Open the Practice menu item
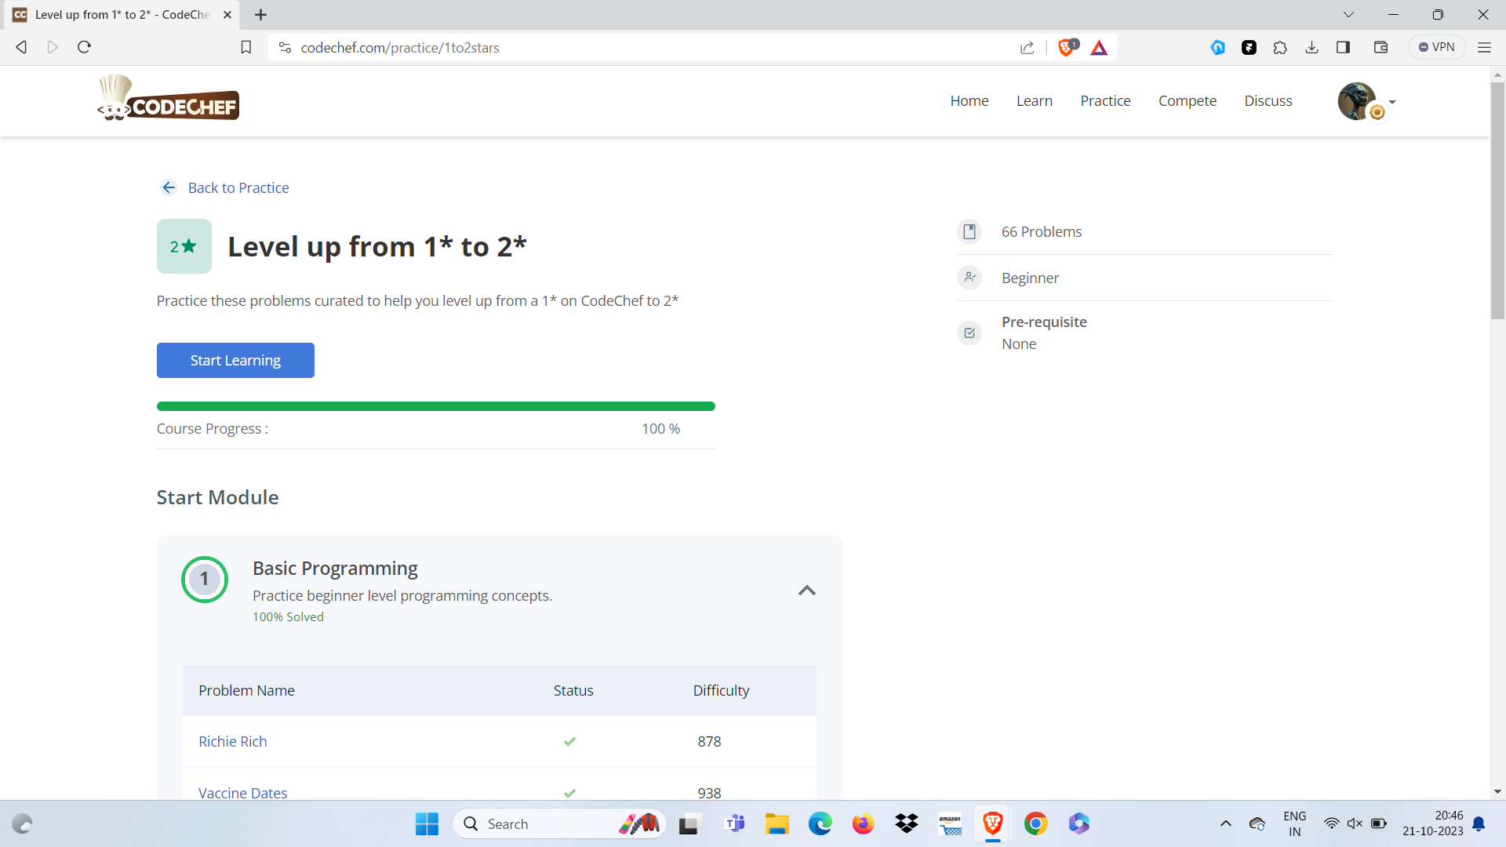 [x=1105, y=100]
